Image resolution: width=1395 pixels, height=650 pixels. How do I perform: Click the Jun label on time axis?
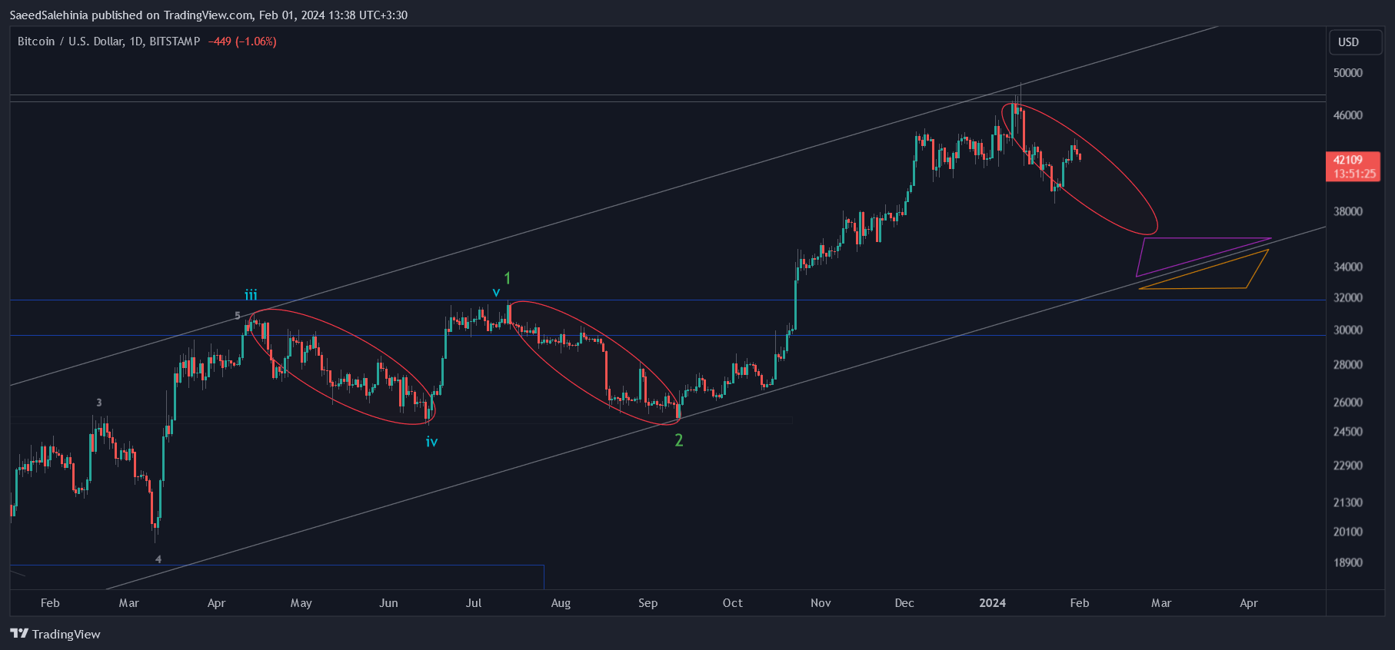tap(388, 603)
